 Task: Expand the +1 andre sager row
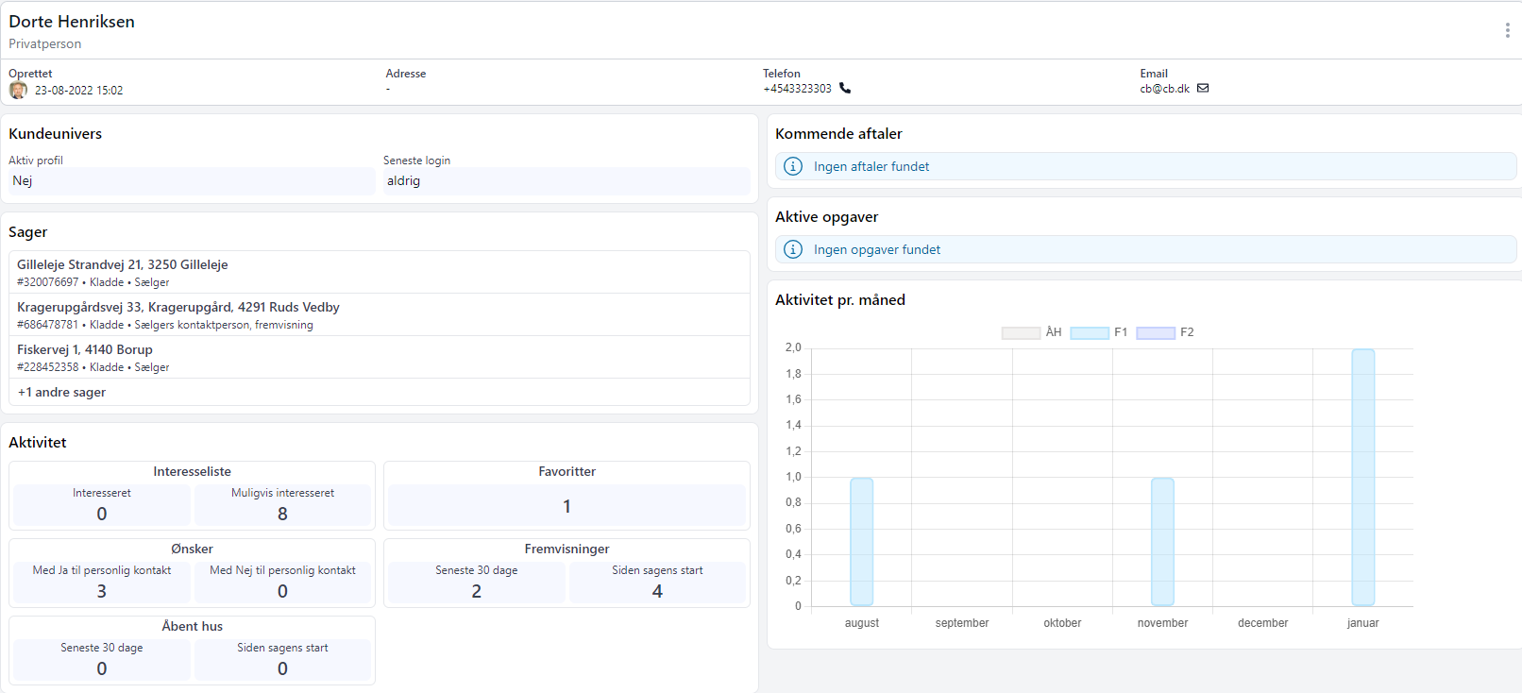pos(62,392)
